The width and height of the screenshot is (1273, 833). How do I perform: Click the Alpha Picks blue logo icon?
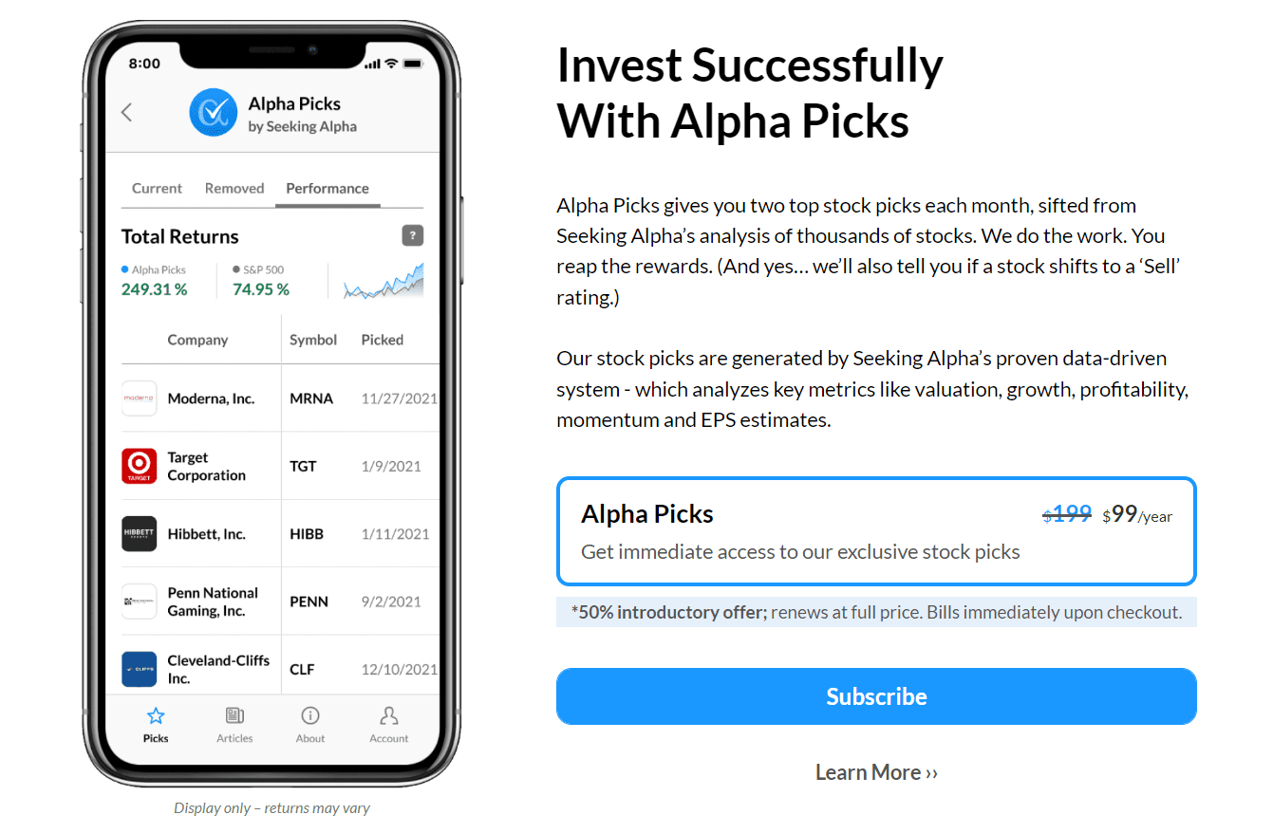pos(214,113)
